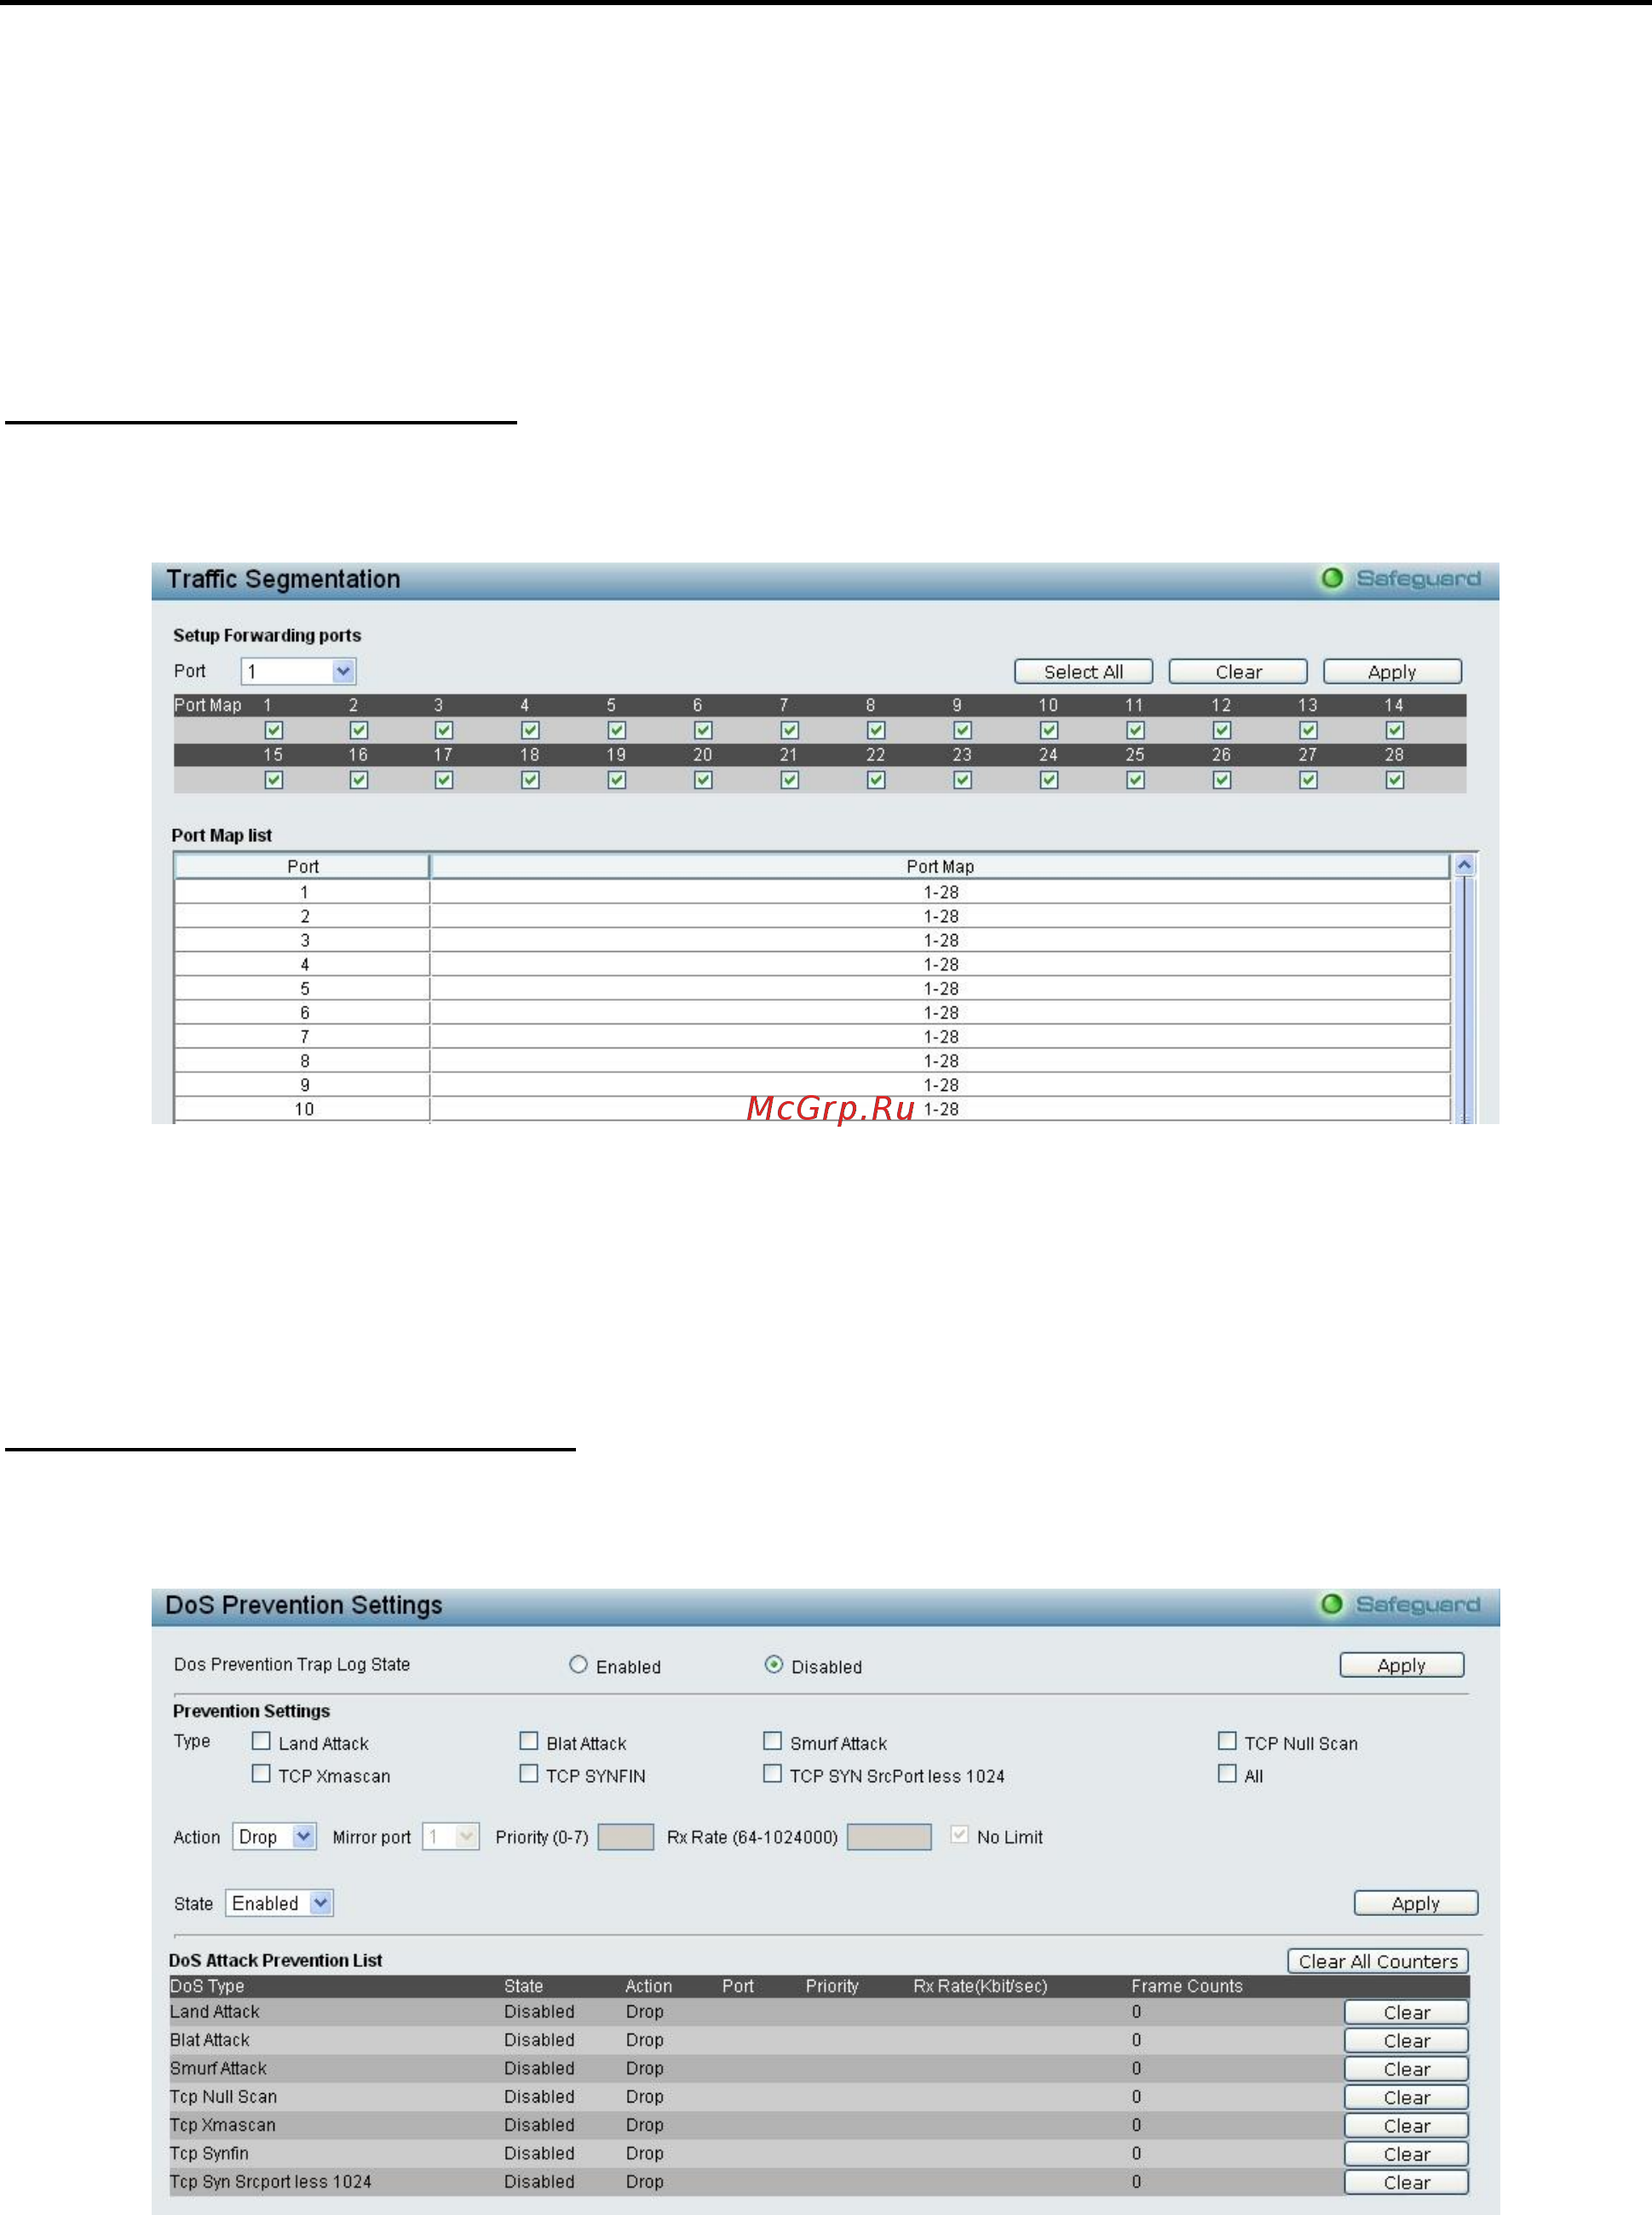This screenshot has width=1652, height=2215.
Task: Check the Land Attack type checkbox
Action: click(261, 1741)
